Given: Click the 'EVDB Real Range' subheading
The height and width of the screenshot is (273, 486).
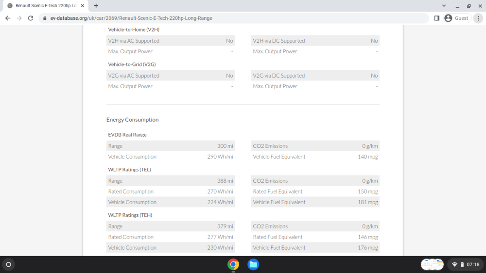Looking at the screenshot, I should (127, 135).
